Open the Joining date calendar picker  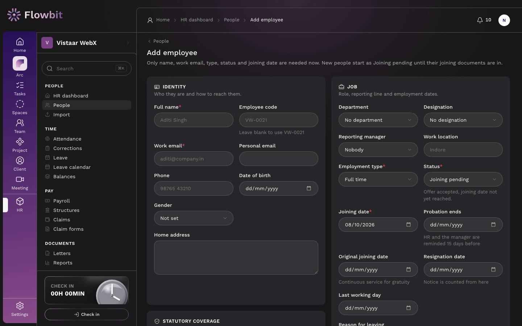pyautogui.click(x=409, y=225)
